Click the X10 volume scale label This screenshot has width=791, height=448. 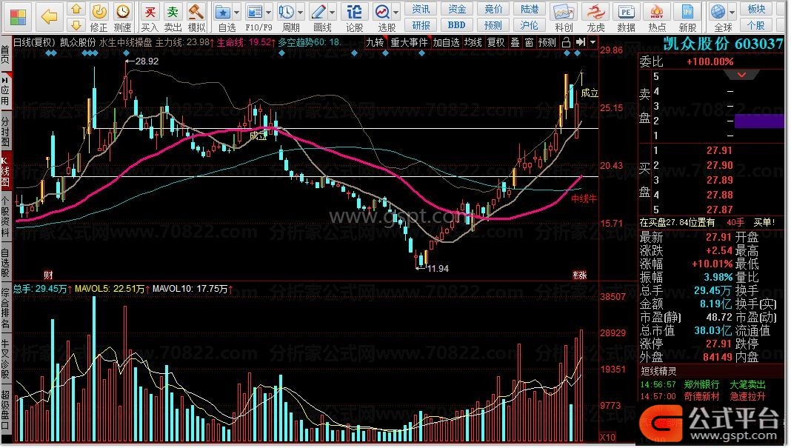pyautogui.click(x=607, y=438)
